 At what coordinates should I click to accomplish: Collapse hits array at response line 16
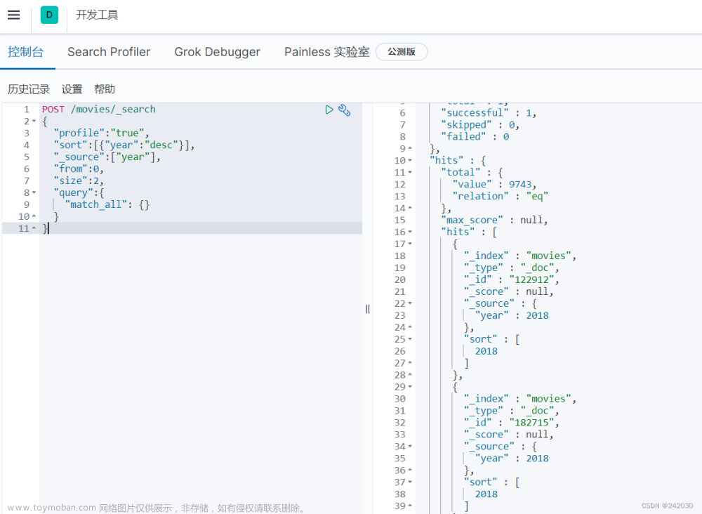[410, 232]
